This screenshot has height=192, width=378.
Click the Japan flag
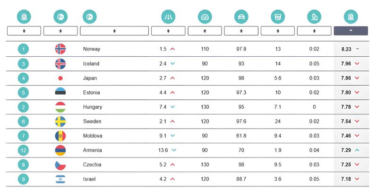(60, 78)
